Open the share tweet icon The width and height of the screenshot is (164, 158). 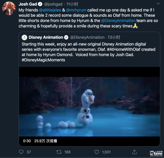(134, 152)
